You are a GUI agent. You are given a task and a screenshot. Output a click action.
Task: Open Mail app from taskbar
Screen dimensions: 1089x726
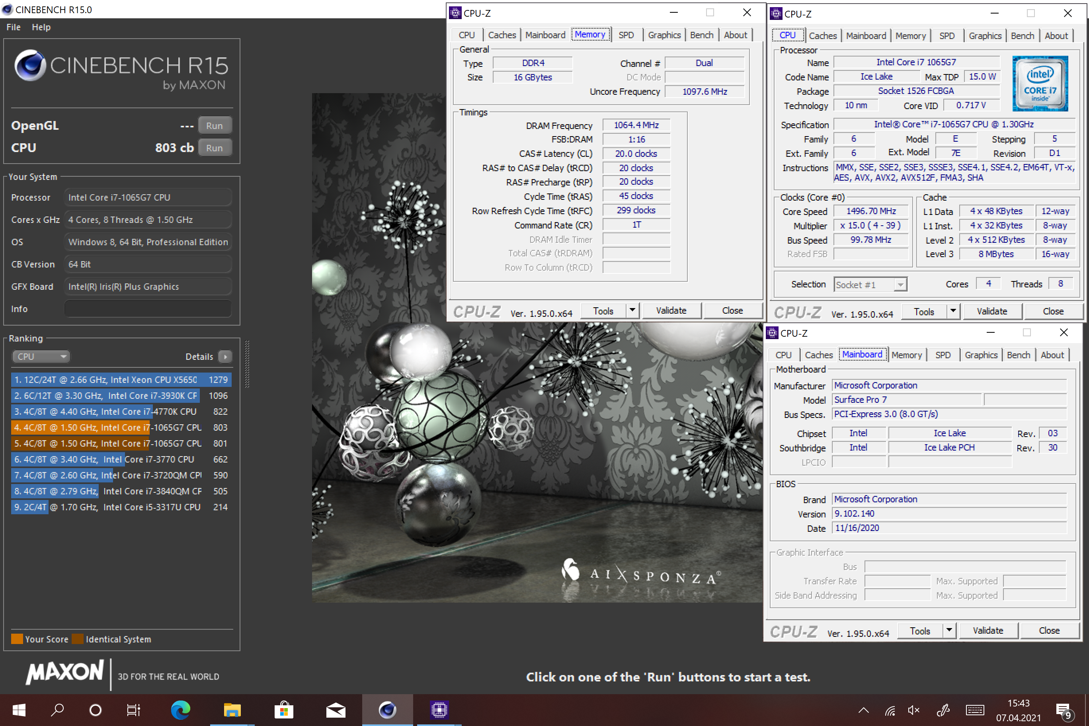[336, 710]
